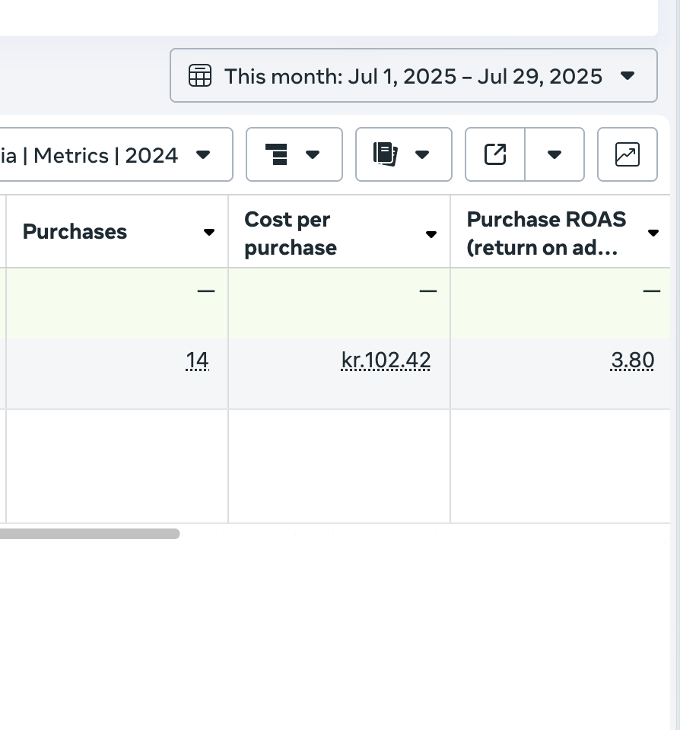The height and width of the screenshot is (730, 680).
Task: Click the 3.80 ROAS value
Action: 632,360
